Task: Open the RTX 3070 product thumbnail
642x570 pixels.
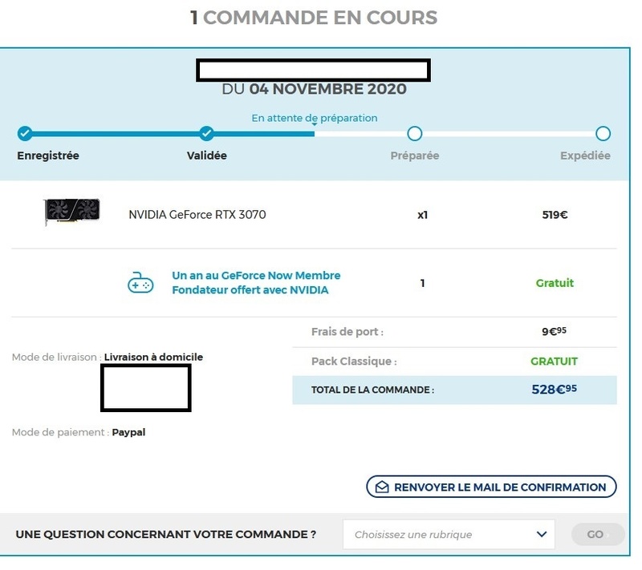Action: [x=72, y=211]
